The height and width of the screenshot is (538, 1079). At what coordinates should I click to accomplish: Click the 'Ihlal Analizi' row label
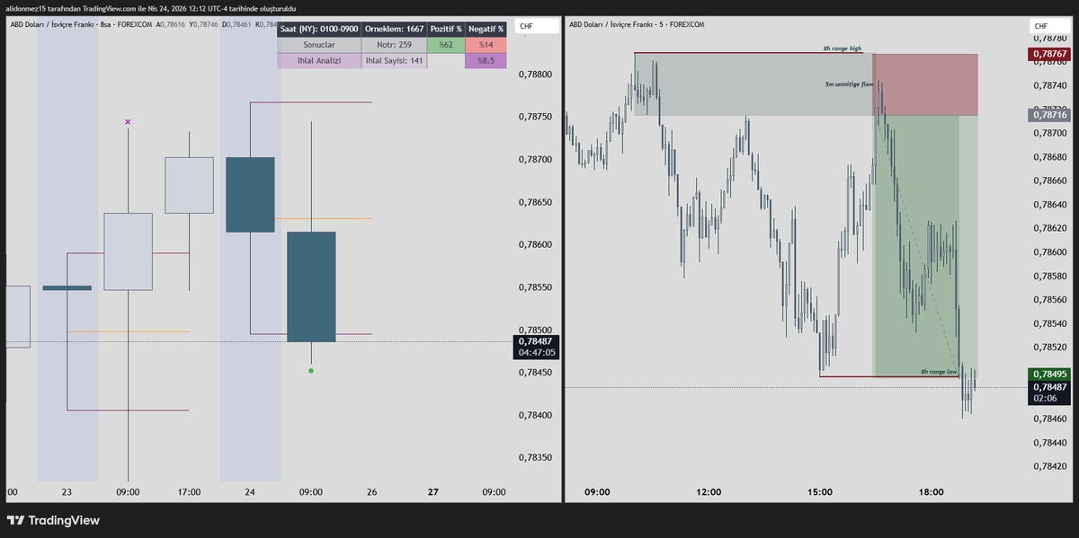[x=319, y=61]
